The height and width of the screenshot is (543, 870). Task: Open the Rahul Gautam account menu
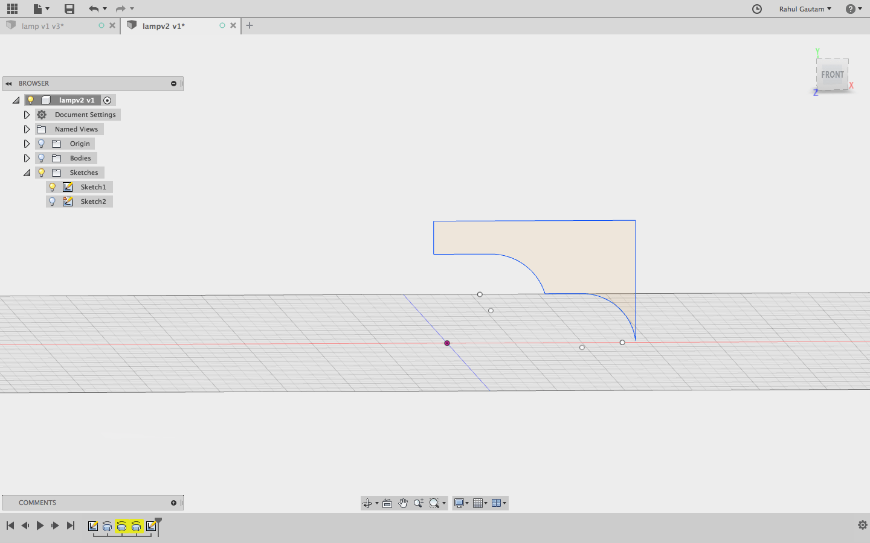pyautogui.click(x=805, y=8)
